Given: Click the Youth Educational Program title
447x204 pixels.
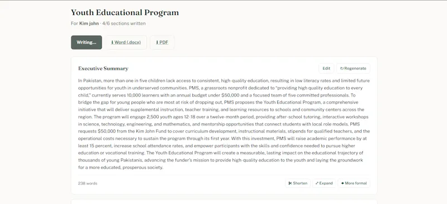Looking at the screenshot, I should [125, 12].
